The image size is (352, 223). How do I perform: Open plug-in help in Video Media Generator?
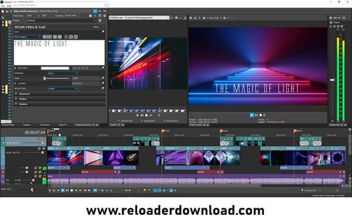[90, 16]
